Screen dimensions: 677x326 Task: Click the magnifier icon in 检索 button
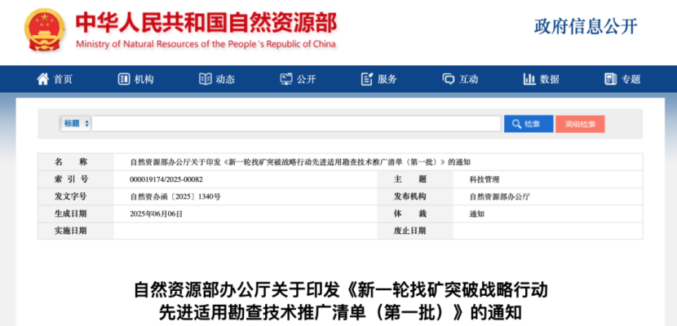516,124
